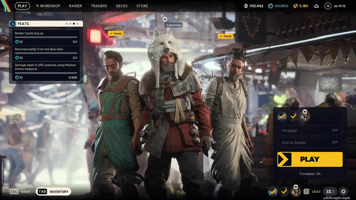
Task: Click first squad avatar in bottom bar
Action: click(x=273, y=191)
